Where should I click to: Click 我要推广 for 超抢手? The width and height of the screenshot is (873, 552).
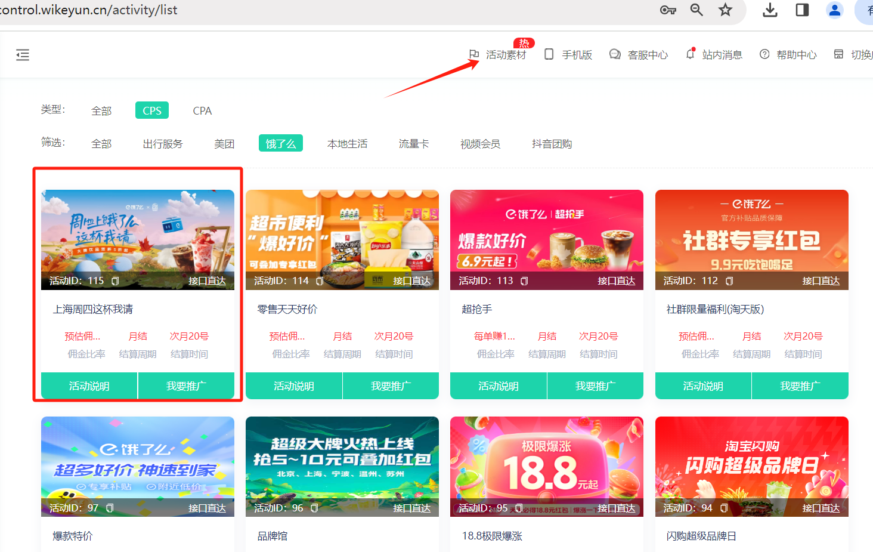(x=596, y=386)
